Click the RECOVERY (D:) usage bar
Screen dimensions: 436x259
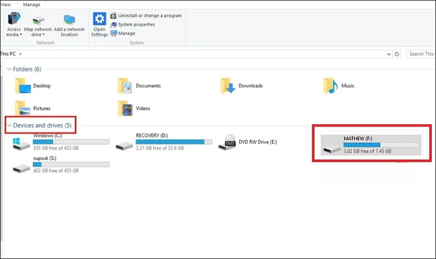174,142
